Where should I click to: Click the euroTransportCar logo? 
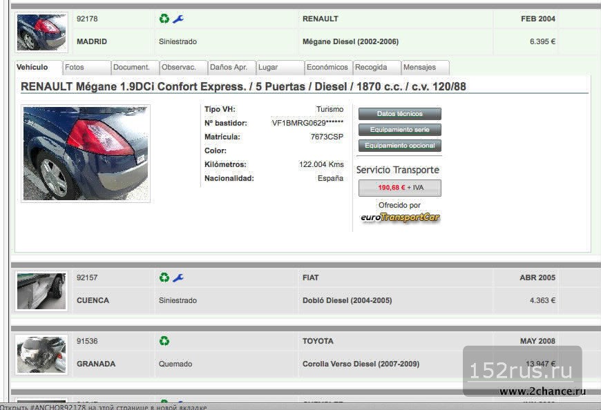point(400,217)
